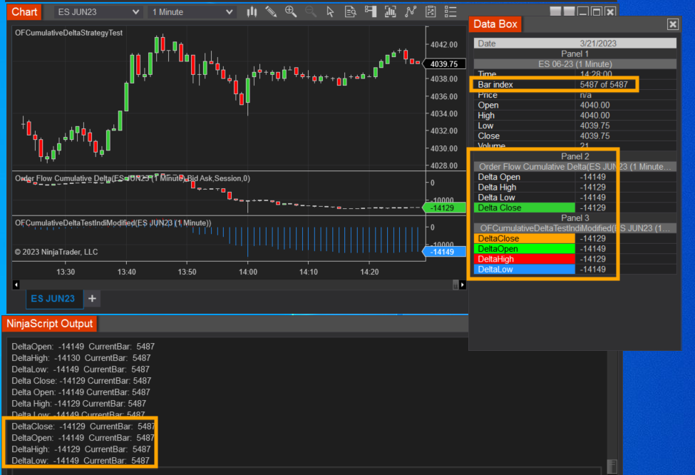Screen dimensions: 695x475
Task: Click the red DeltaHigh swatch in Data Box
Action: click(525, 259)
